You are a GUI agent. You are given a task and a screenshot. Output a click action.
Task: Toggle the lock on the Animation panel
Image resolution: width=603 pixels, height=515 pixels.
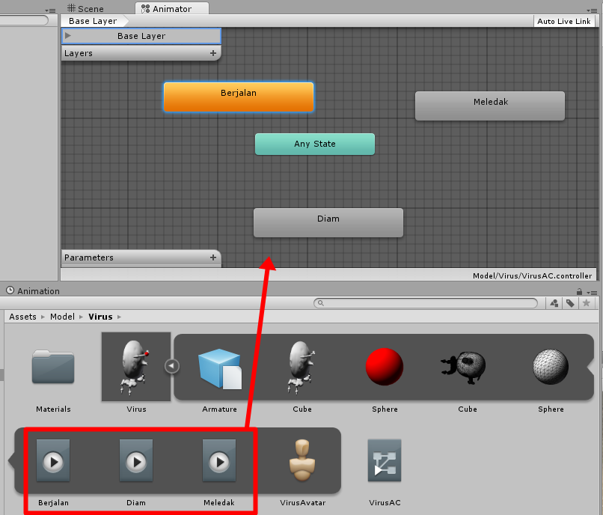pos(578,290)
